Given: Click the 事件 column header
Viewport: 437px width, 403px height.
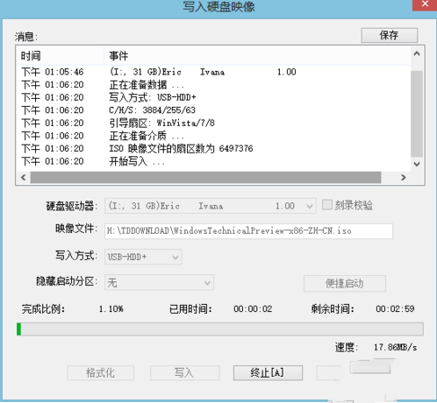Looking at the screenshot, I should click(x=257, y=55).
